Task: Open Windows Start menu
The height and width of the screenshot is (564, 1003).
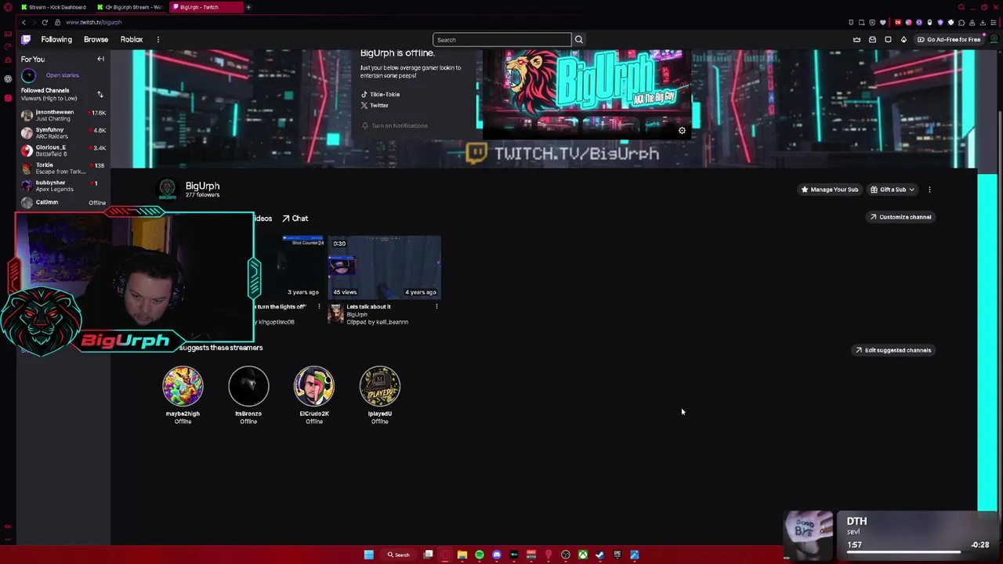Action: (368, 555)
